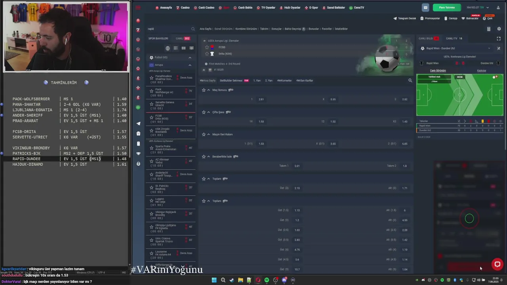The image size is (507, 285).
Task: Select the globe view icon in sports sidebar
Action: (x=168, y=48)
